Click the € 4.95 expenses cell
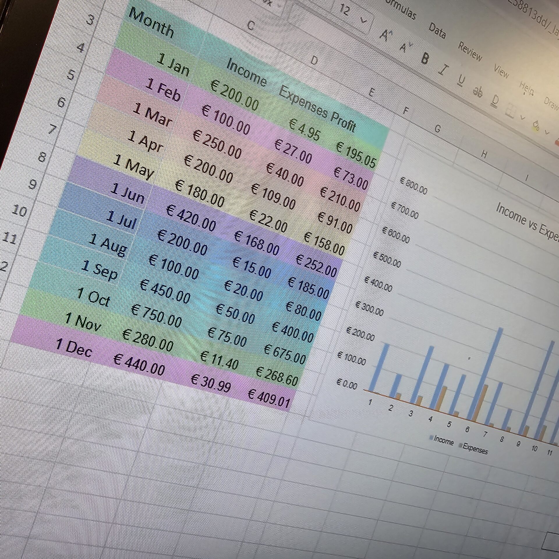559x559 pixels. click(x=305, y=130)
